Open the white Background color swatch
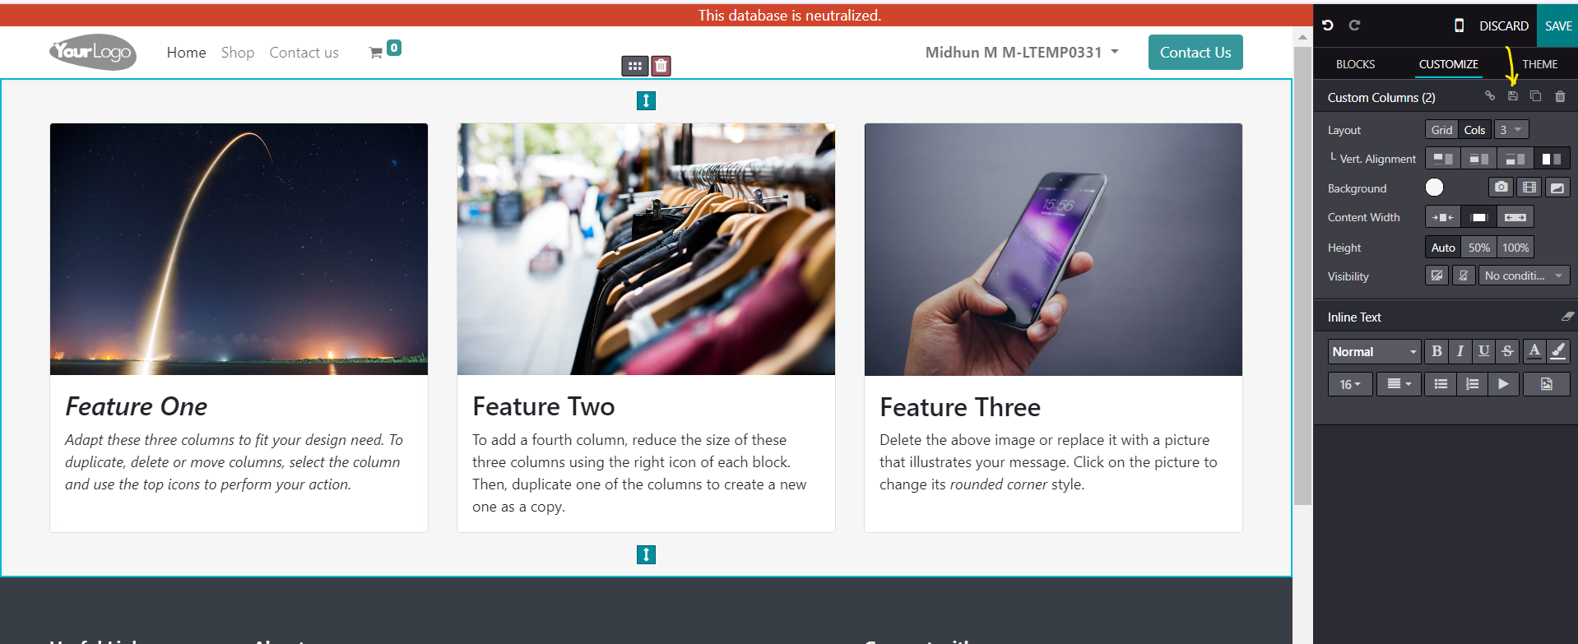1578x644 pixels. coord(1434,188)
